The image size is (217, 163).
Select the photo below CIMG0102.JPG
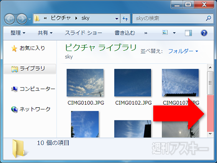[x=132, y=129]
